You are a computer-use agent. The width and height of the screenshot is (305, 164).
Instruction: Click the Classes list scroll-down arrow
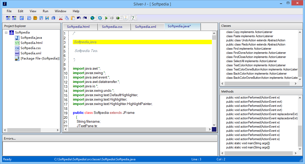coord(300,79)
